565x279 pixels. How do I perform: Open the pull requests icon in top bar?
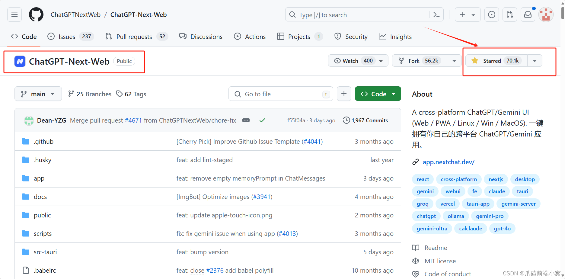pos(510,14)
